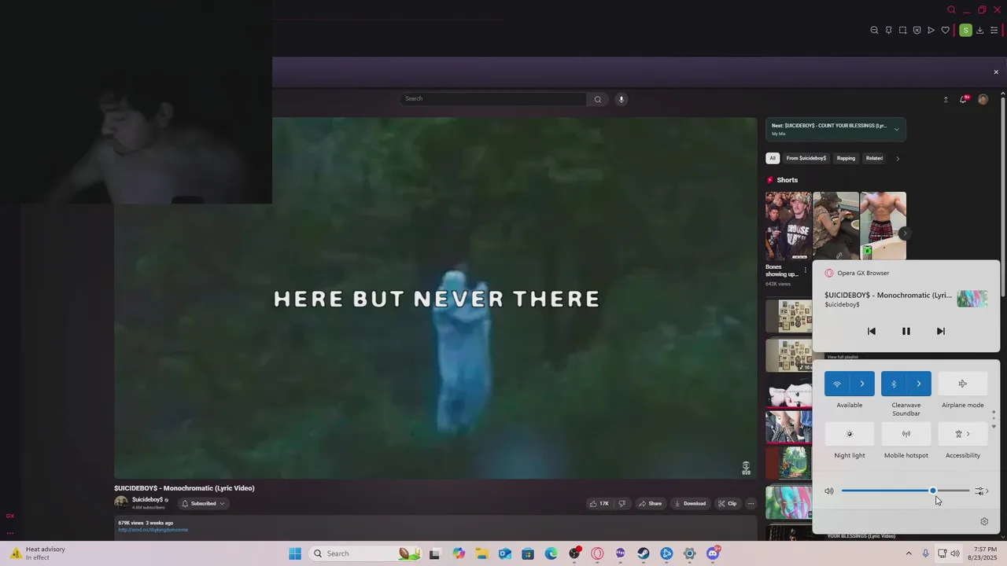Skip to previous track in media flyout

[871, 332]
